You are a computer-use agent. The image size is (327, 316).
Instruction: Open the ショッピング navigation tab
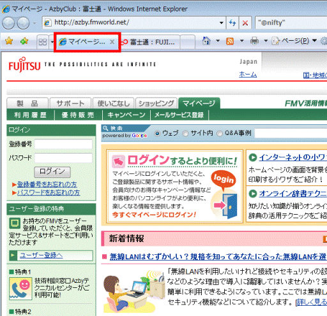click(156, 103)
